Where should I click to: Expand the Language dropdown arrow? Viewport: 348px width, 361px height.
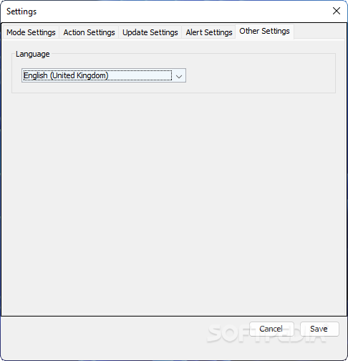179,76
